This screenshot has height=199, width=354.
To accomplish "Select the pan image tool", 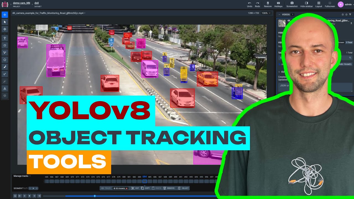I will click(x=5, y=15).
